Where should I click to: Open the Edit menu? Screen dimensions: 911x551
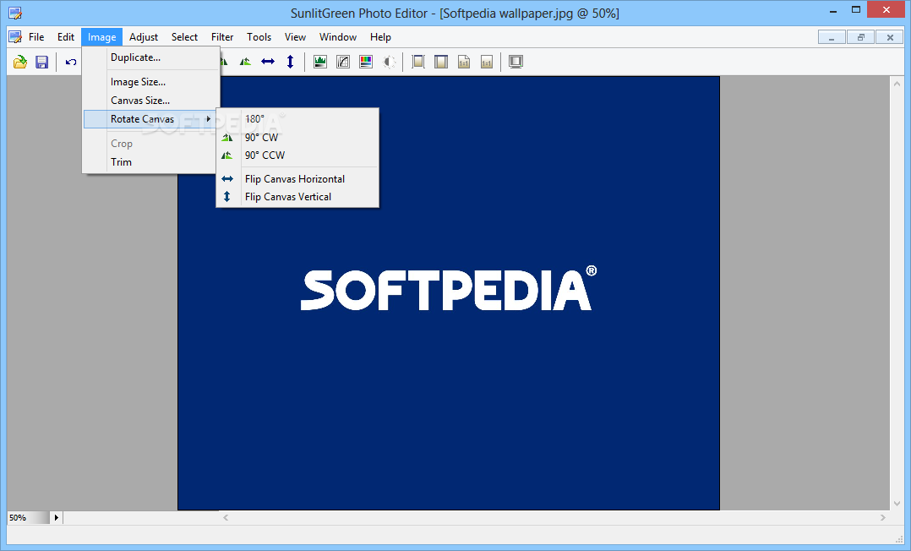[66, 36]
